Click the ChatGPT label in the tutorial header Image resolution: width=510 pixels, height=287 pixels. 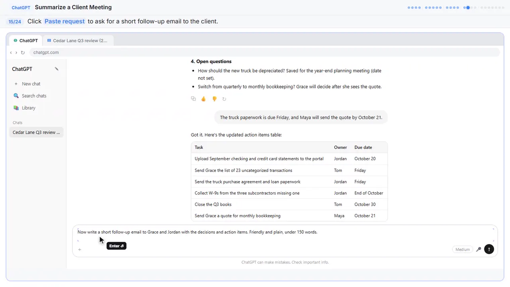[21, 8]
